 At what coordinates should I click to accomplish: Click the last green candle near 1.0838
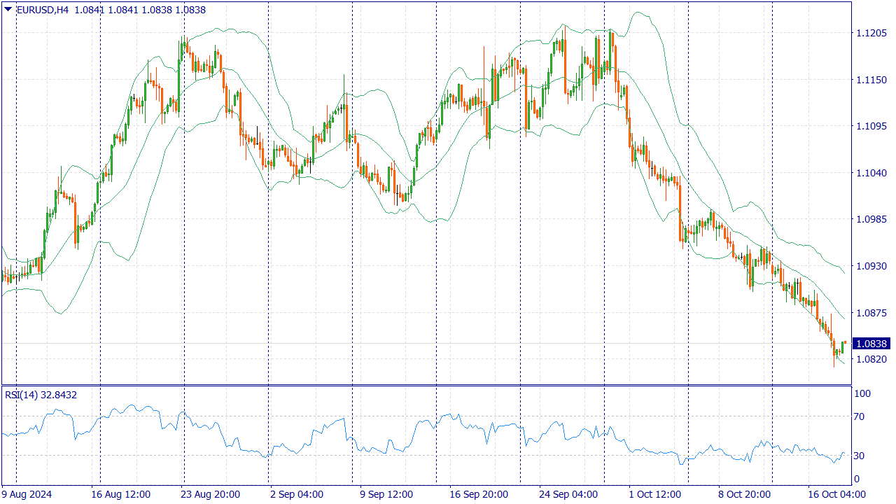[x=844, y=347]
